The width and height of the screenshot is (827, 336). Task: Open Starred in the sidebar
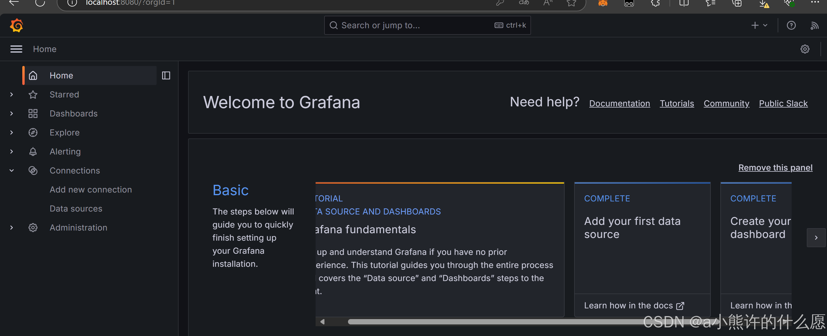click(x=64, y=94)
